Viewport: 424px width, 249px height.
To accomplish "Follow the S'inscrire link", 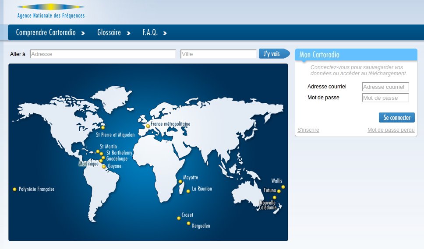I will [308, 130].
